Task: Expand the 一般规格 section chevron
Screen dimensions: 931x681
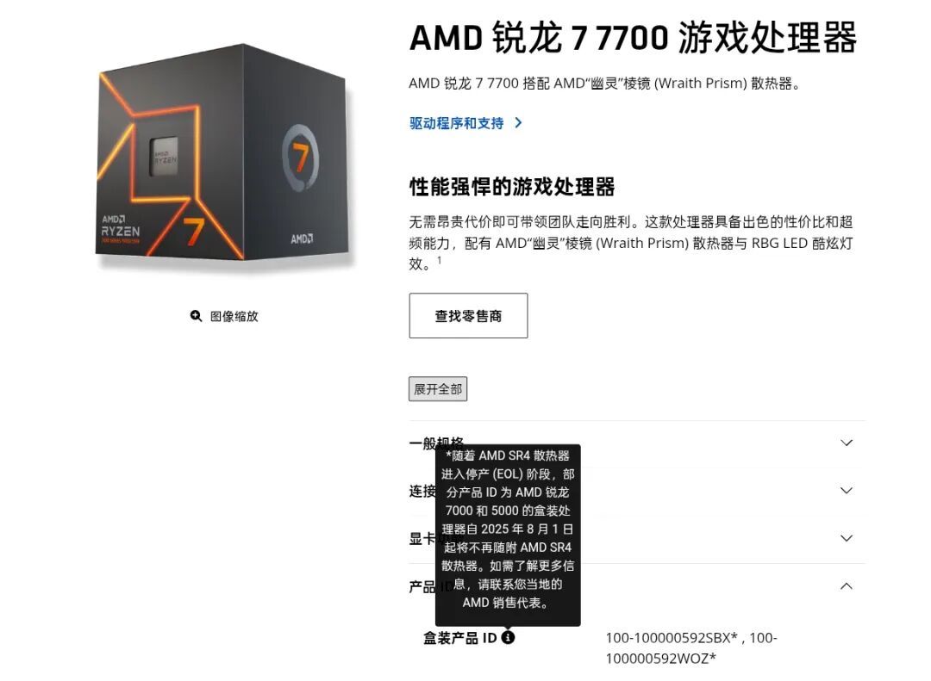Action: 847,443
